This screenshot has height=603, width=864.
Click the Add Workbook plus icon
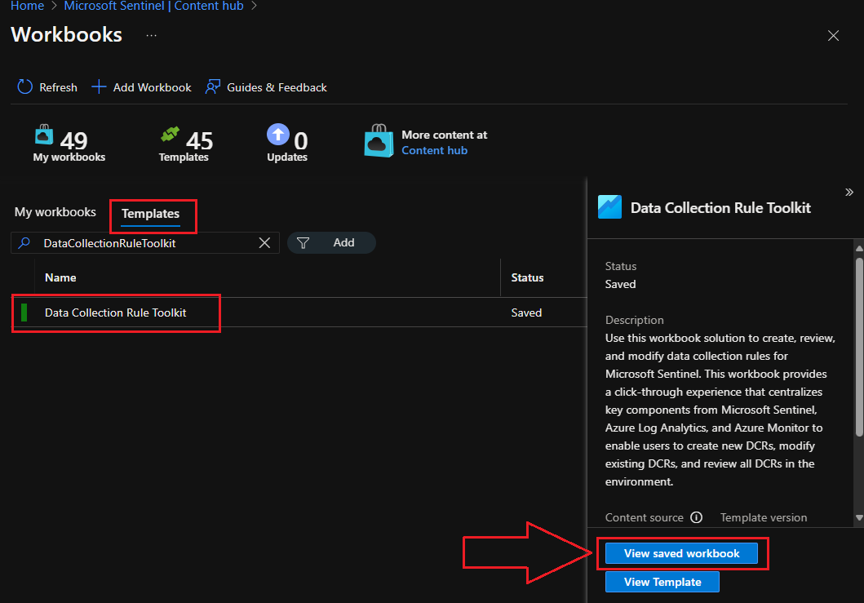click(x=99, y=87)
